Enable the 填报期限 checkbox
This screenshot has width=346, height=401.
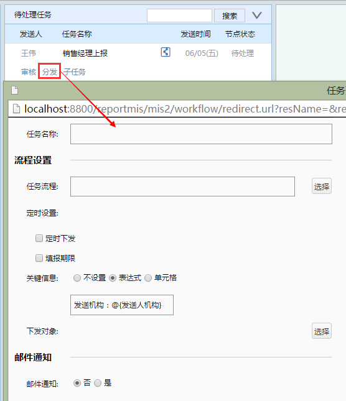[x=39, y=258]
